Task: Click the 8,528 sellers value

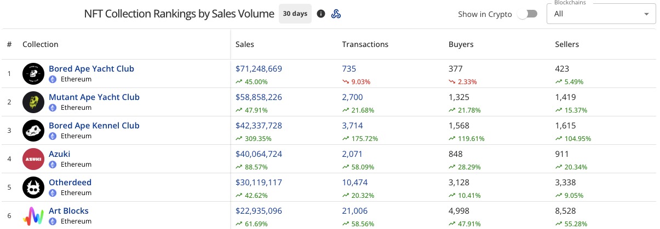Action: click(x=565, y=211)
